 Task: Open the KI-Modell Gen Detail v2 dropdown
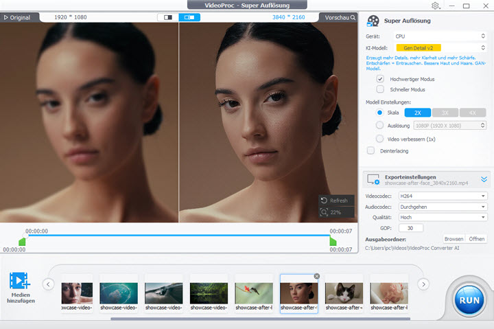pos(440,48)
